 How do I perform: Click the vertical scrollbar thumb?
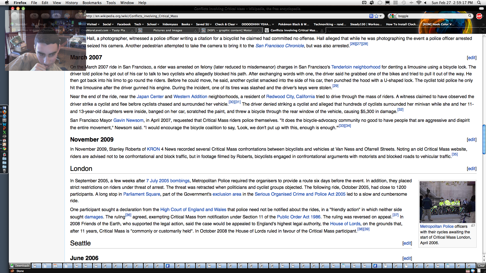click(x=484, y=139)
